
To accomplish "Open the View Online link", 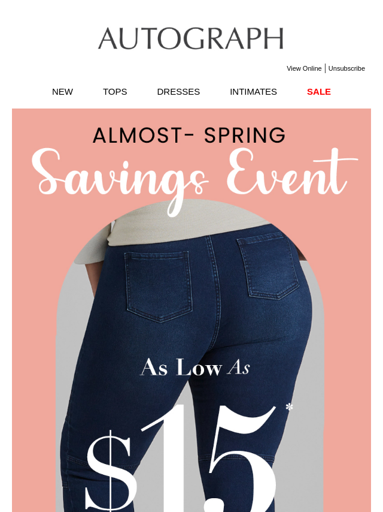I will 304,68.
